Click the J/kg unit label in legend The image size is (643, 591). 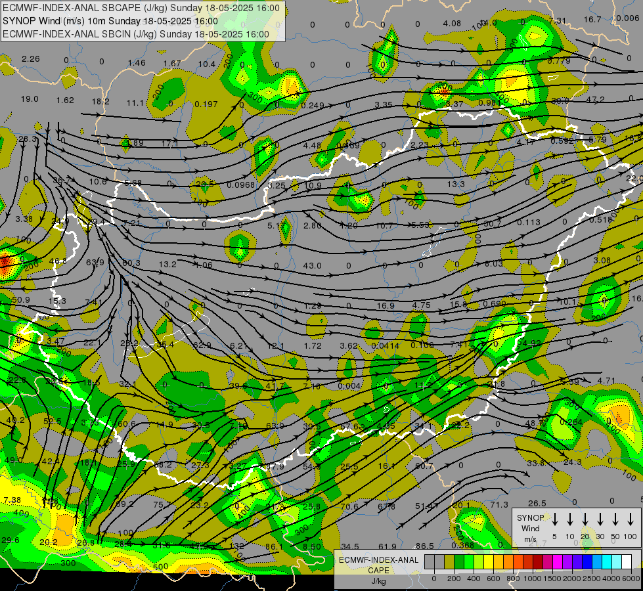tap(378, 581)
